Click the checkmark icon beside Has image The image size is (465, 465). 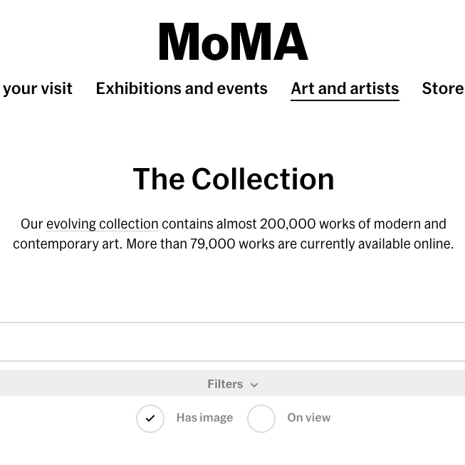[150, 418]
